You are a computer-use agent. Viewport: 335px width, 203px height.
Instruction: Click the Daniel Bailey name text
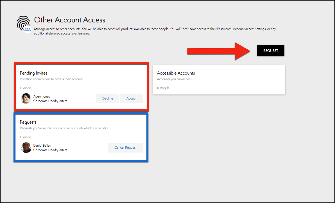pos(42,146)
